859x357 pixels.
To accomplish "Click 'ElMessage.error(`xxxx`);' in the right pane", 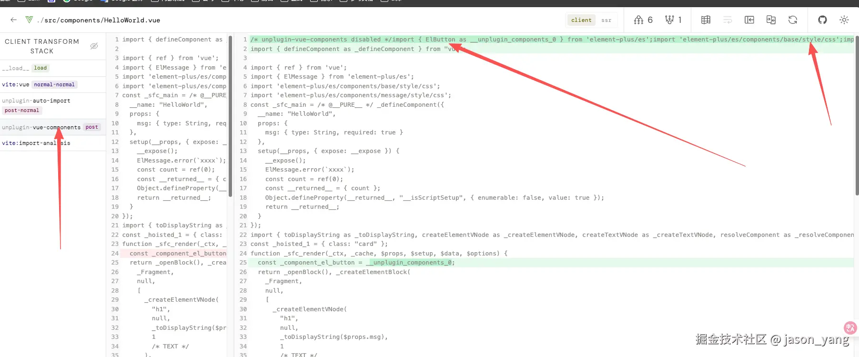I will click(x=310, y=170).
